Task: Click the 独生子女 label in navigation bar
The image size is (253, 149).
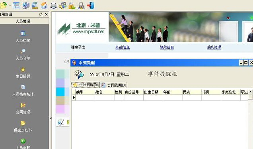Action: click(x=78, y=47)
